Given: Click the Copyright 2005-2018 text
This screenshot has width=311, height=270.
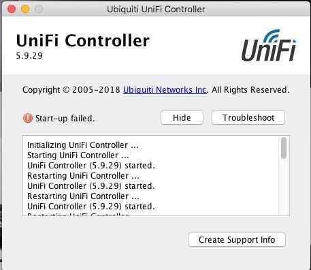Looking at the screenshot, I should (71, 90).
